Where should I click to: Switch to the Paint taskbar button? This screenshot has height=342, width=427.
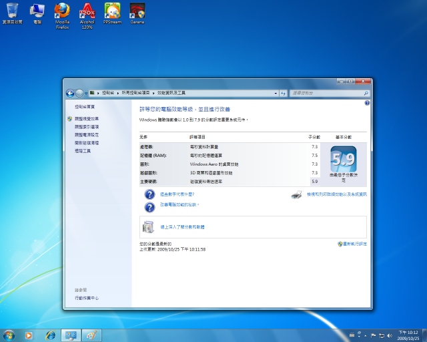click(91, 335)
